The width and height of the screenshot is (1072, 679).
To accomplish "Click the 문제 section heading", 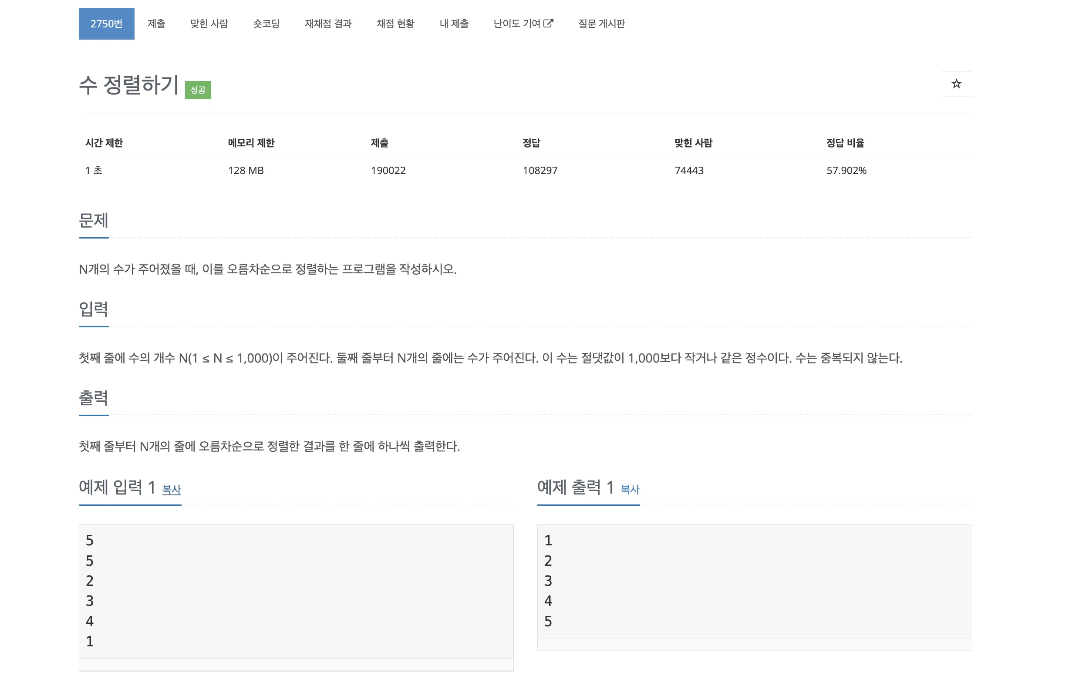I will pyautogui.click(x=94, y=220).
